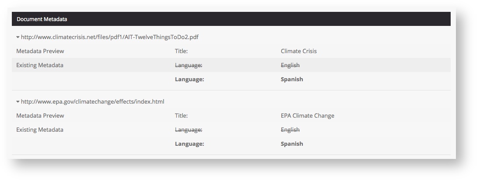This screenshot has height=180, width=477.
Task: Click bold Spanish value for epa.gov document
Action: tap(292, 144)
